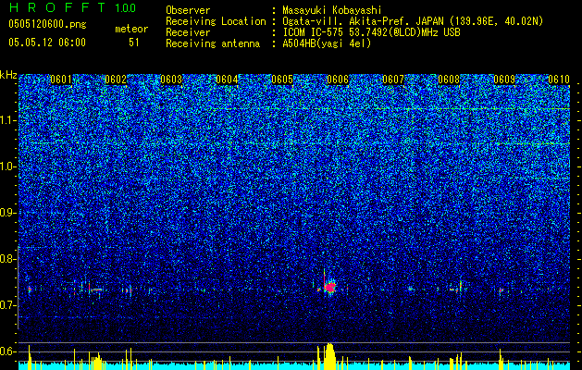Click the 0609 time marker
The width and height of the screenshot is (582, 370).
tap(504, 80)
